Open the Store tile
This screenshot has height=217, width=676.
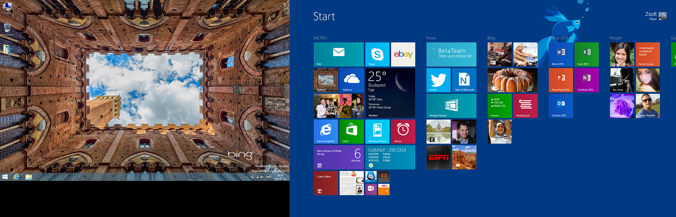pos(351,131)
